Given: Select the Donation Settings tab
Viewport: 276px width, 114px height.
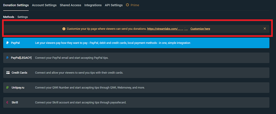Looking at the screenshot, I should [16, 5].
